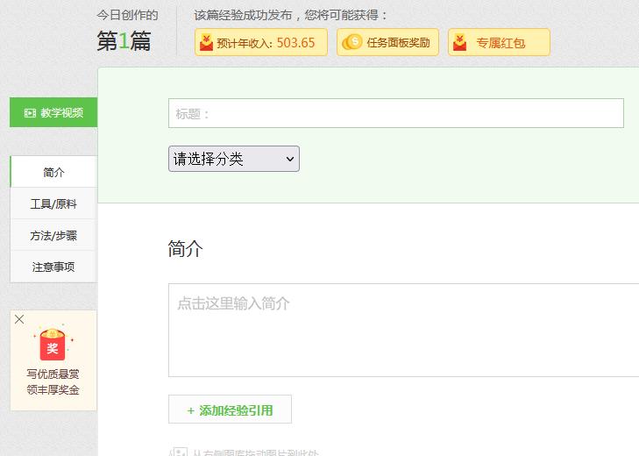The height and width of the screenshot is (456, 639).
Task: Click the 简介 section heading
Action: coord(186,248)
